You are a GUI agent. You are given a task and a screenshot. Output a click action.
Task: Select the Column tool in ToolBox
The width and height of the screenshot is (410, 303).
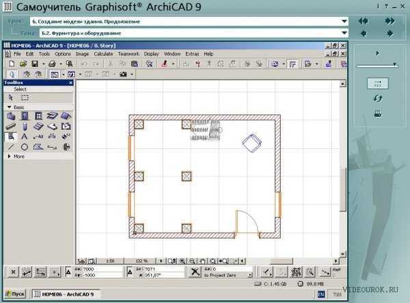click(x=25, y=127)
